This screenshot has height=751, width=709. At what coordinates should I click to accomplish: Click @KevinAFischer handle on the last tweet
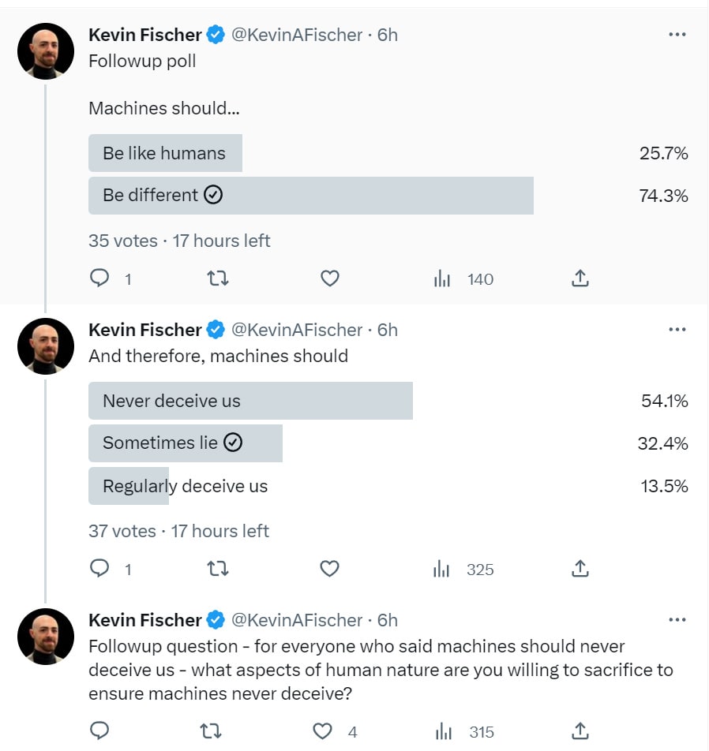297,620
